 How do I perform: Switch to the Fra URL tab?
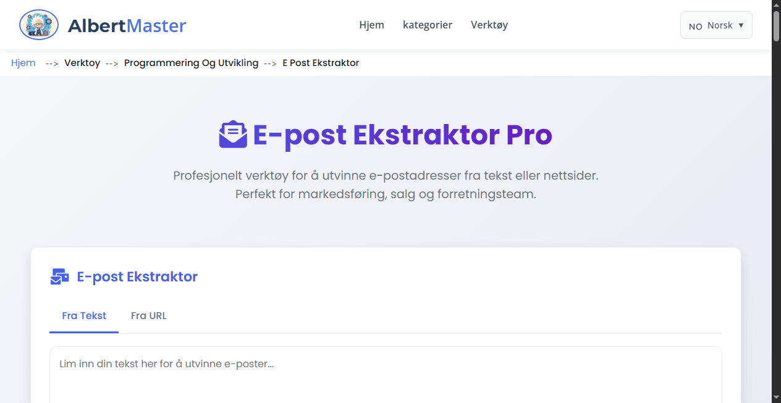[x=148, y=315]
